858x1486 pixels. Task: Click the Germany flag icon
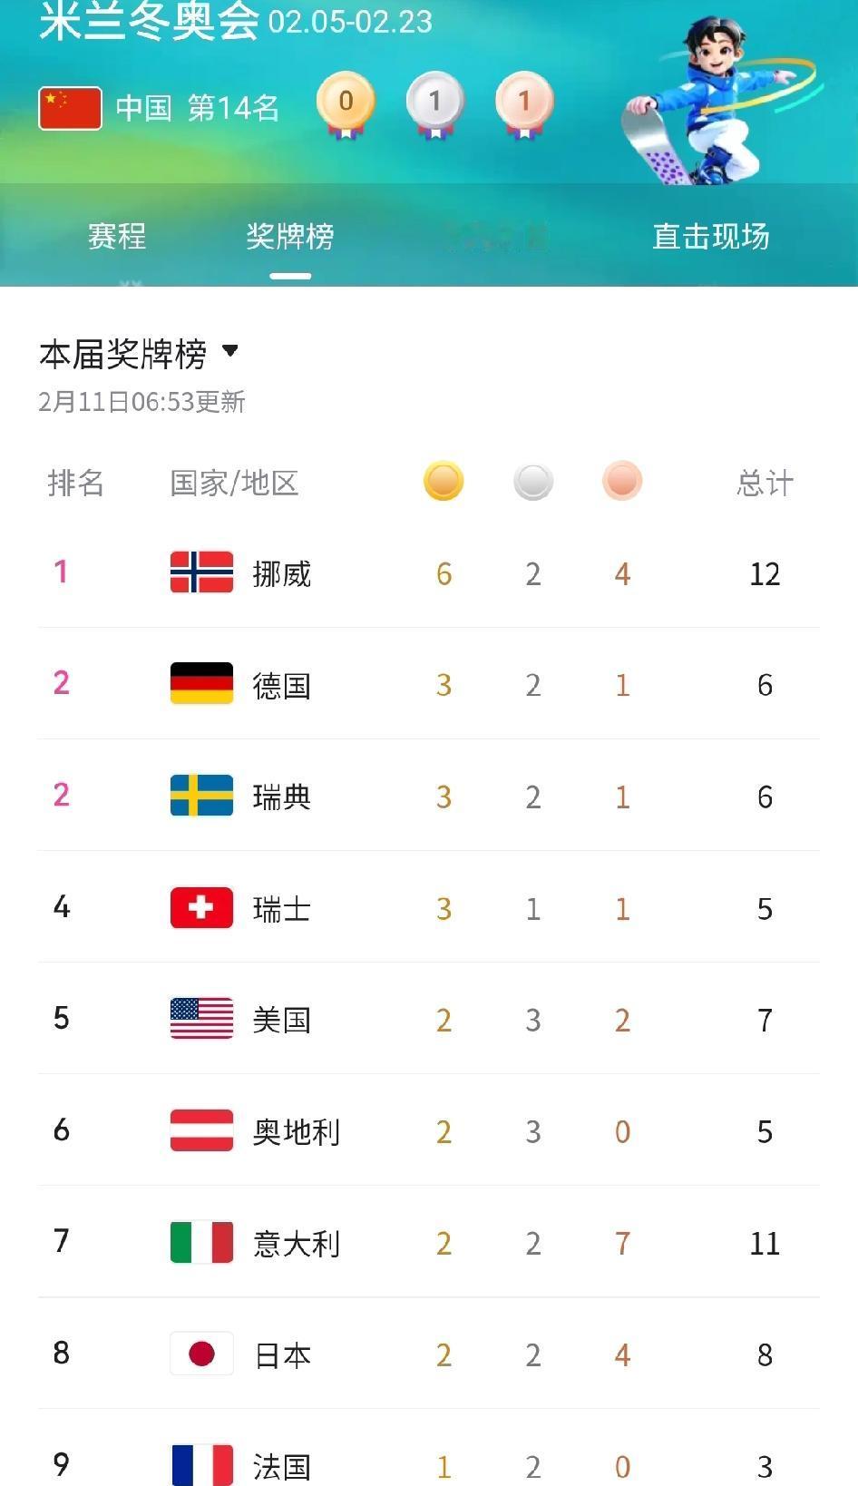[201, 684]
